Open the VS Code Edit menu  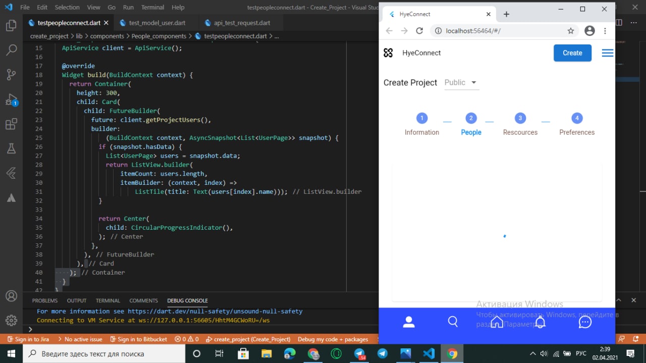[42, 8]
